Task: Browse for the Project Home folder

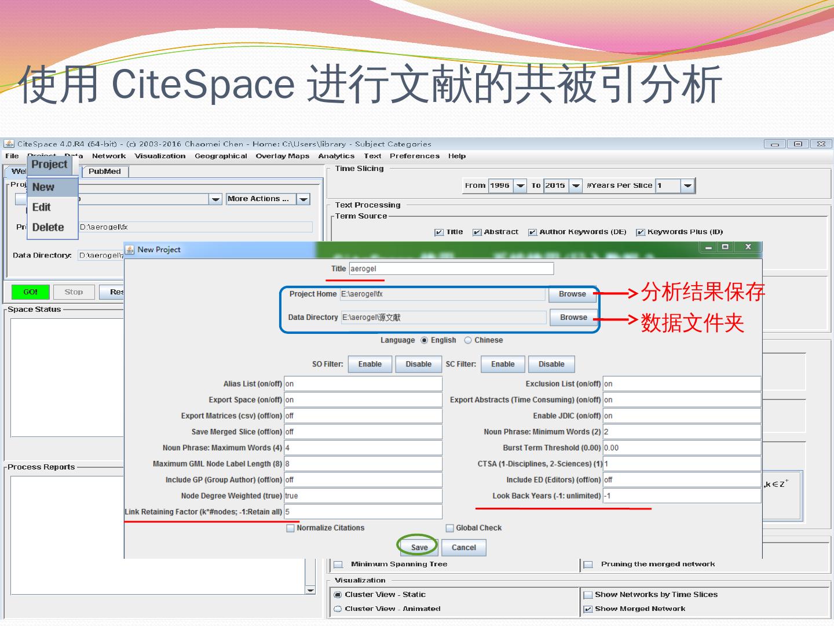Action: click(x=572, y=294)
